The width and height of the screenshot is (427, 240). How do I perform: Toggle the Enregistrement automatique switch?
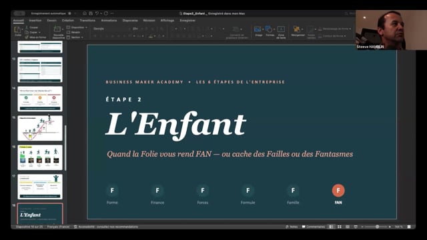pyautogui.click(x=19, y=13)
